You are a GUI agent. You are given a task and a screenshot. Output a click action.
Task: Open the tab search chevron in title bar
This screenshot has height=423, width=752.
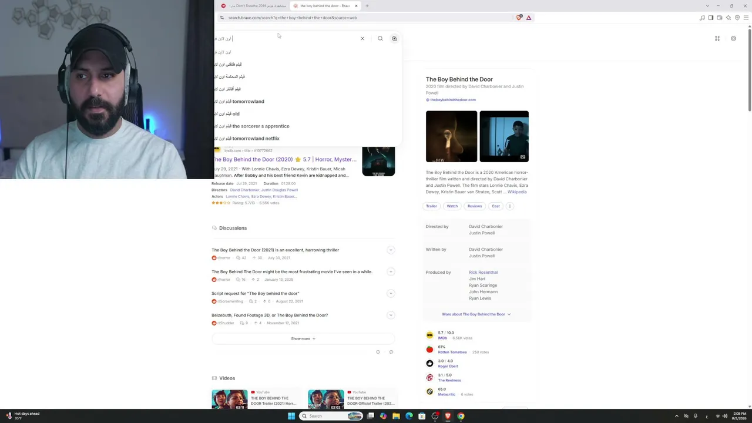point(707,6)
